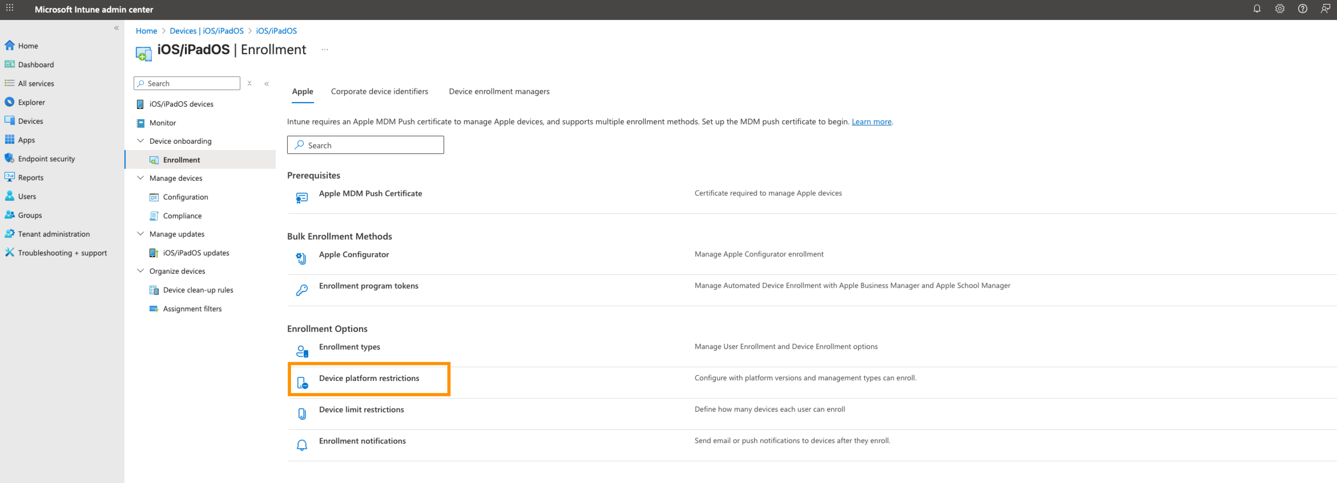
Task: Click the Endpoint security shield icon
Action: (x=9, y=158)
